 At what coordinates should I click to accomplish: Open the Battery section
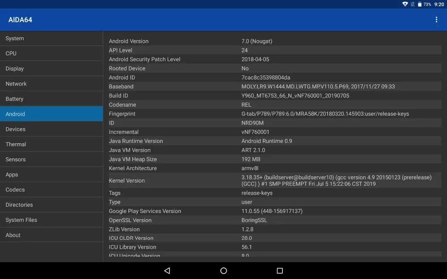pyautogui.click(x=51, y=99)
